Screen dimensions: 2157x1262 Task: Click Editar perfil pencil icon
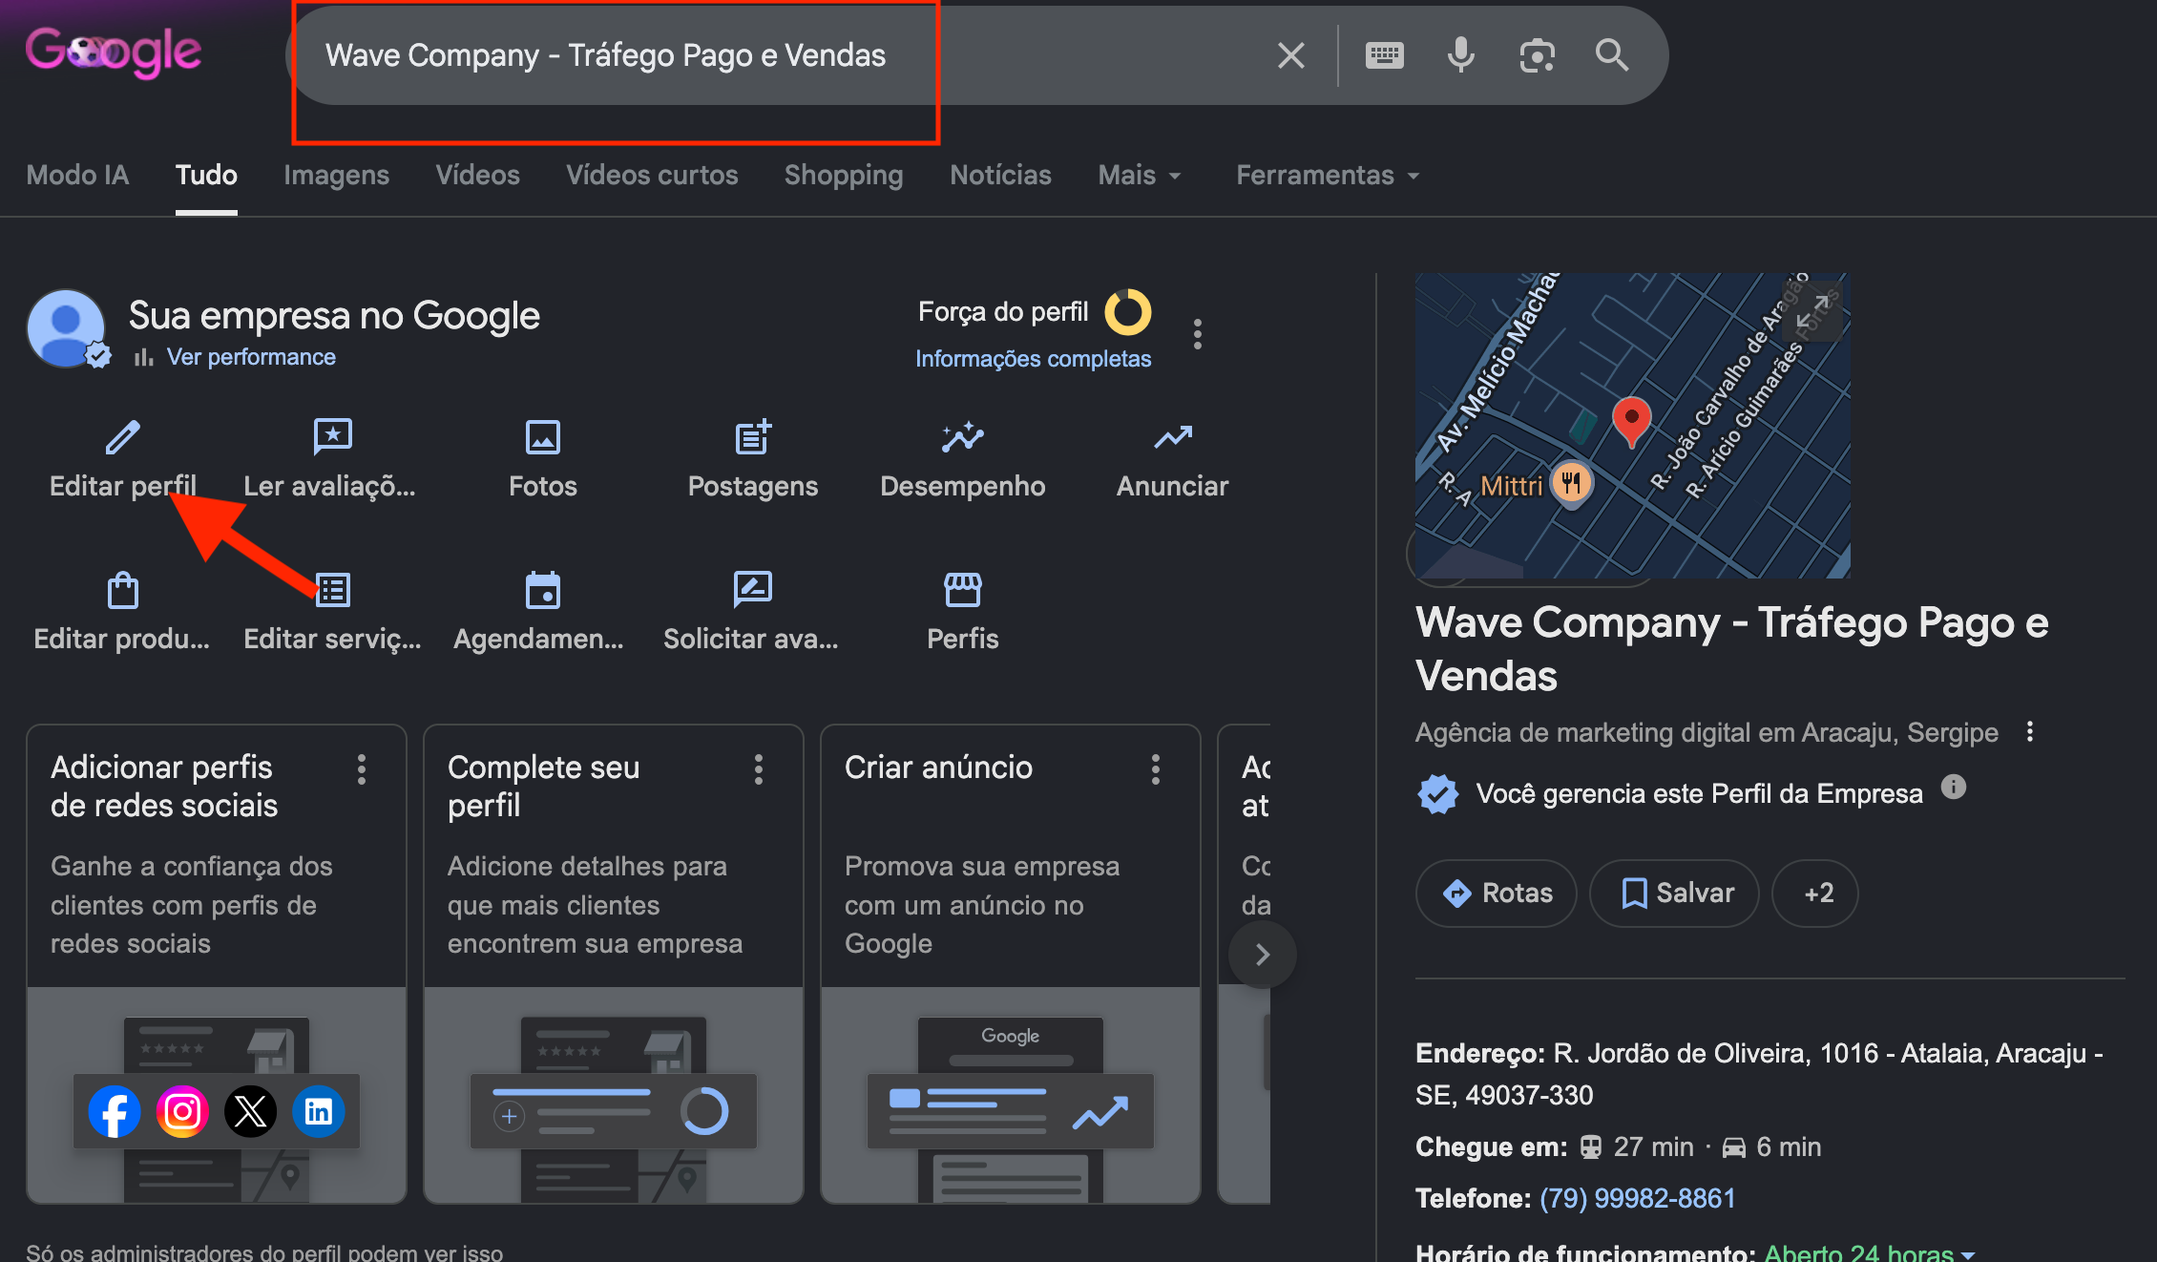[x=123, y=437]
